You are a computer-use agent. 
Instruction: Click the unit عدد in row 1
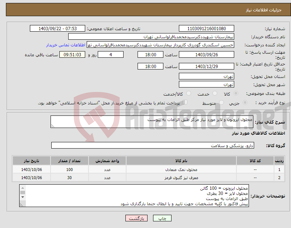[x=107, y=170]
